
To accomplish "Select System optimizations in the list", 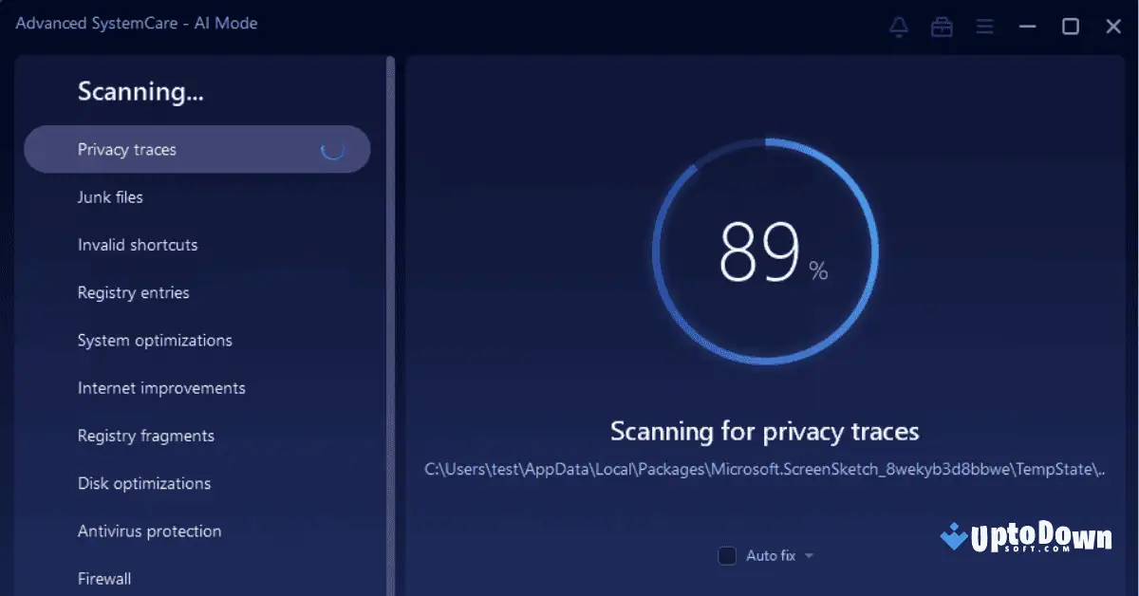I will pyautogui.click(x=155, y=340).
